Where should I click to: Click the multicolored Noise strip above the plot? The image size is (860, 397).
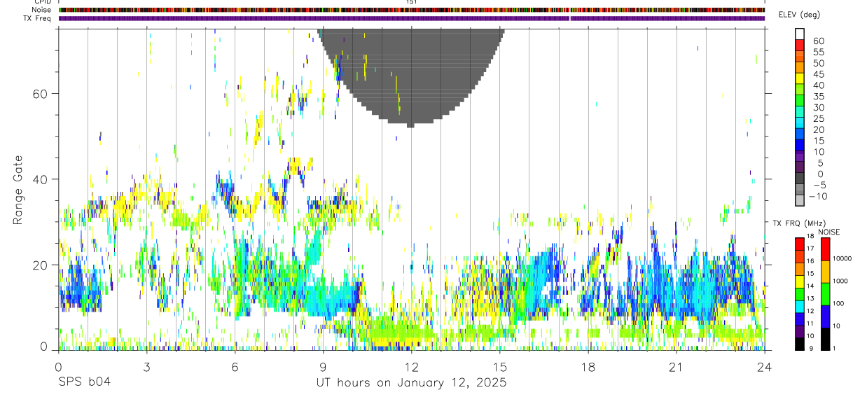412,10
